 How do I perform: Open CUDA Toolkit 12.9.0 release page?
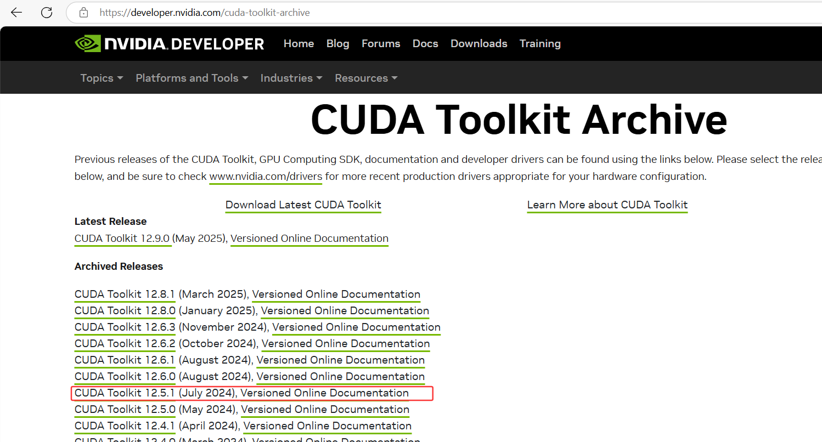click(x=122, y=238)
